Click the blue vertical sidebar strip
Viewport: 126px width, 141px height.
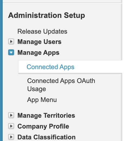[1, 70]
